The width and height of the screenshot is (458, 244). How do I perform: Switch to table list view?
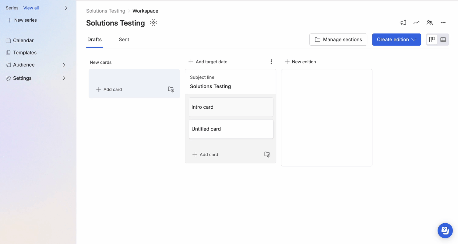point(443,40)
